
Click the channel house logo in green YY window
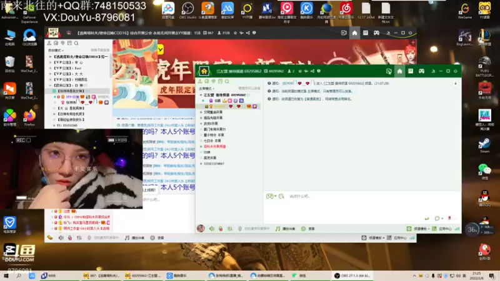click(x=204, y=71)
